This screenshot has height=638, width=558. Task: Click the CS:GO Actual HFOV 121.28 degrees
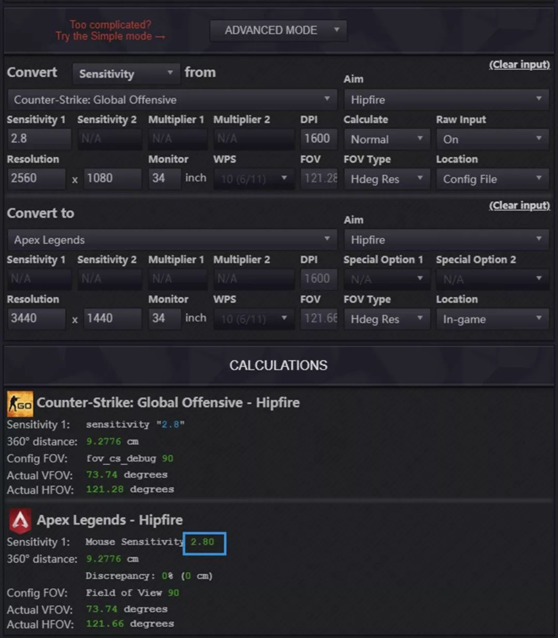click(130, 489)
